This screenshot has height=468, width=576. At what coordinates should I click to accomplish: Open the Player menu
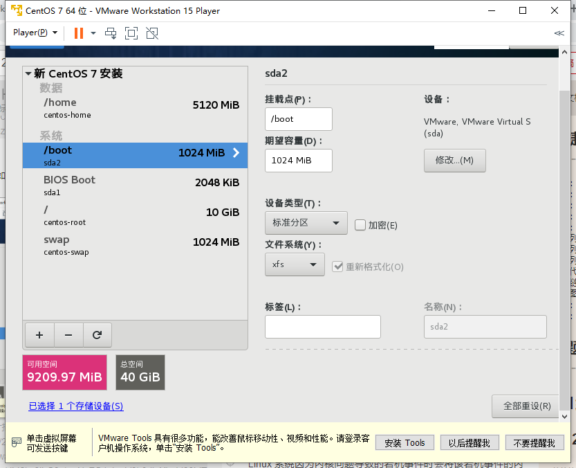point(35,33)
